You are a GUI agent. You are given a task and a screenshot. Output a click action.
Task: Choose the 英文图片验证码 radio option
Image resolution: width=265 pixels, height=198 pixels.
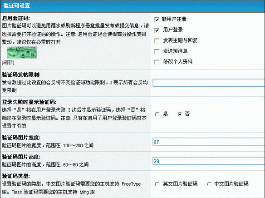click(x=157, y=184)
